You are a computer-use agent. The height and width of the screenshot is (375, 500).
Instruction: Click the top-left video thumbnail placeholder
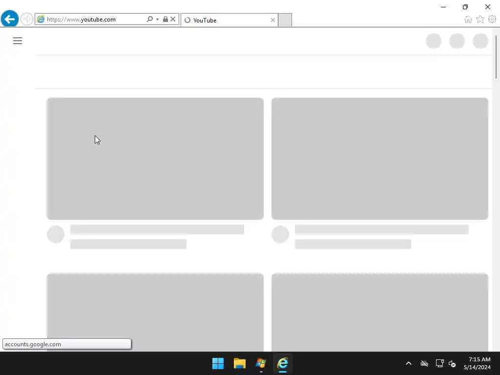[155, 159]
